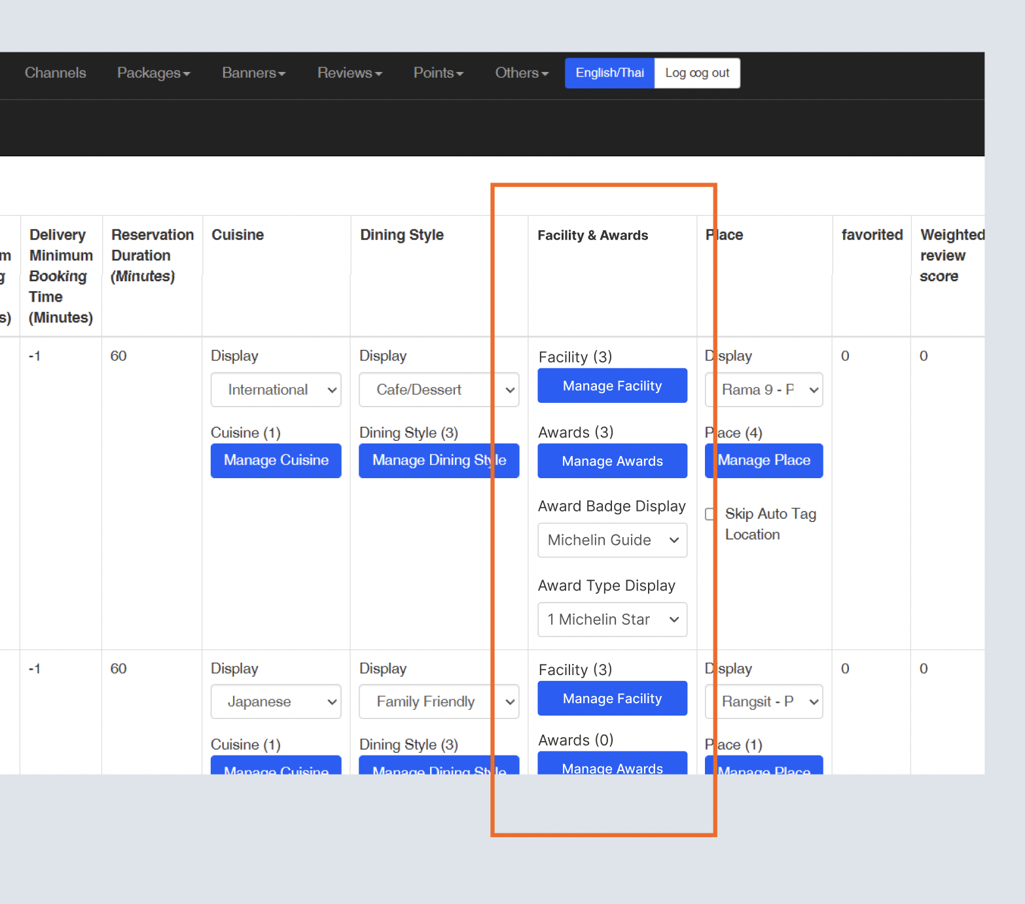Switch language with English/Thai button
This screenshot has height=904, width=1025.
[x=609, y=73]
